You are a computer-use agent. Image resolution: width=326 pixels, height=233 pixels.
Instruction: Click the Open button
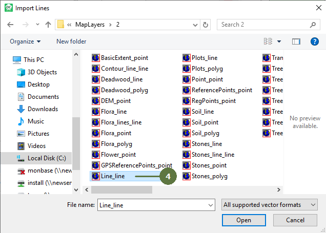244,220
